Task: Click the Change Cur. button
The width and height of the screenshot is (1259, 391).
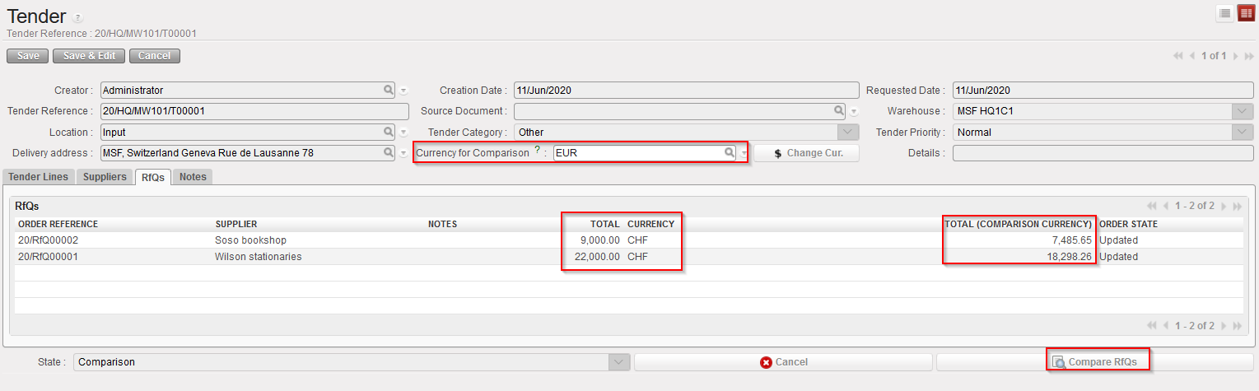Action: click(x=806, y=153)
